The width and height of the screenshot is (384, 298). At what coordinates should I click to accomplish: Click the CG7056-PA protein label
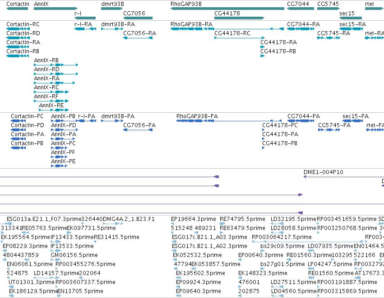(139, 125)
